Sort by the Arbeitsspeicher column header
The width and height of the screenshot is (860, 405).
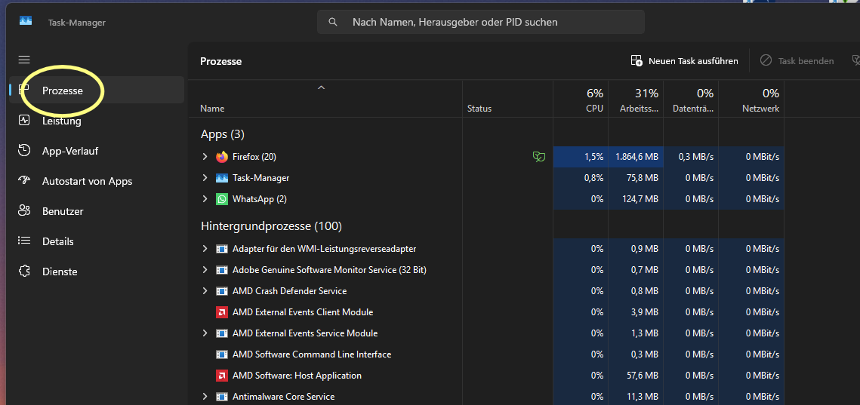[637, 100]
